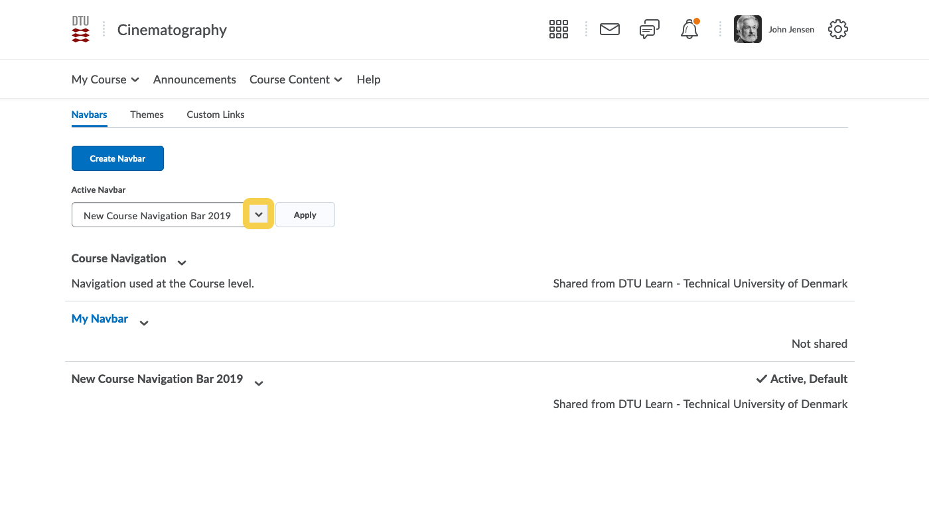
Task: Open the admin tools gear icon
Action: [837, 29]
